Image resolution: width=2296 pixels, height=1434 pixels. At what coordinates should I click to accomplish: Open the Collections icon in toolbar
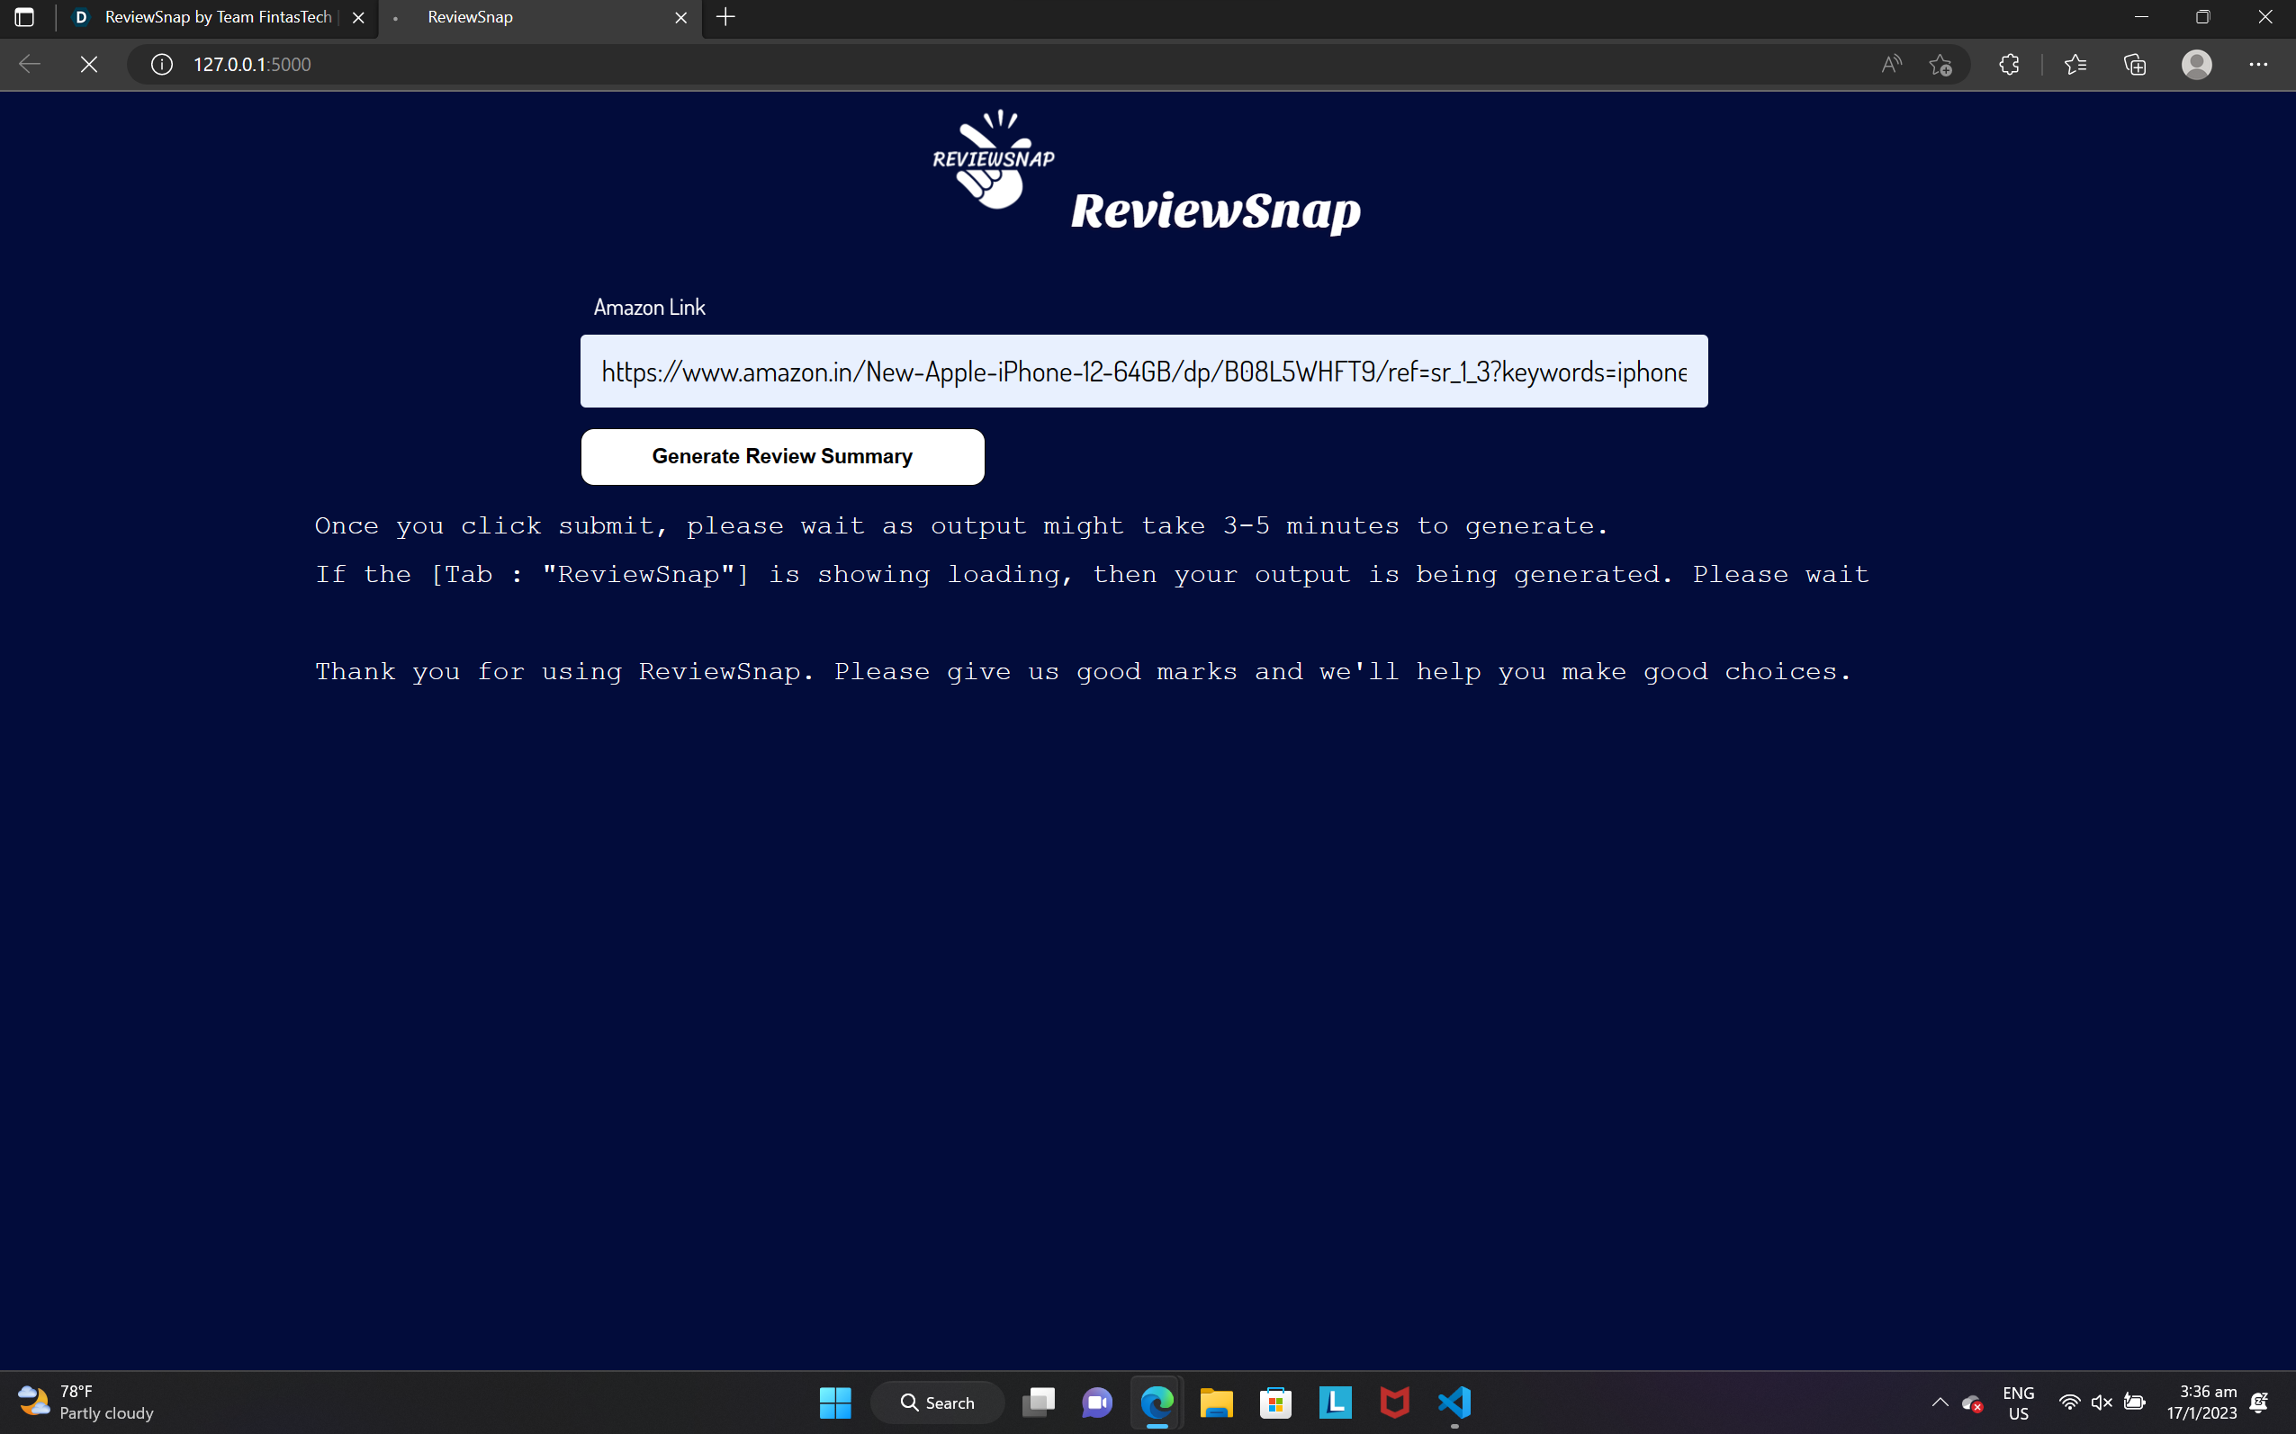click(2135, 65)
